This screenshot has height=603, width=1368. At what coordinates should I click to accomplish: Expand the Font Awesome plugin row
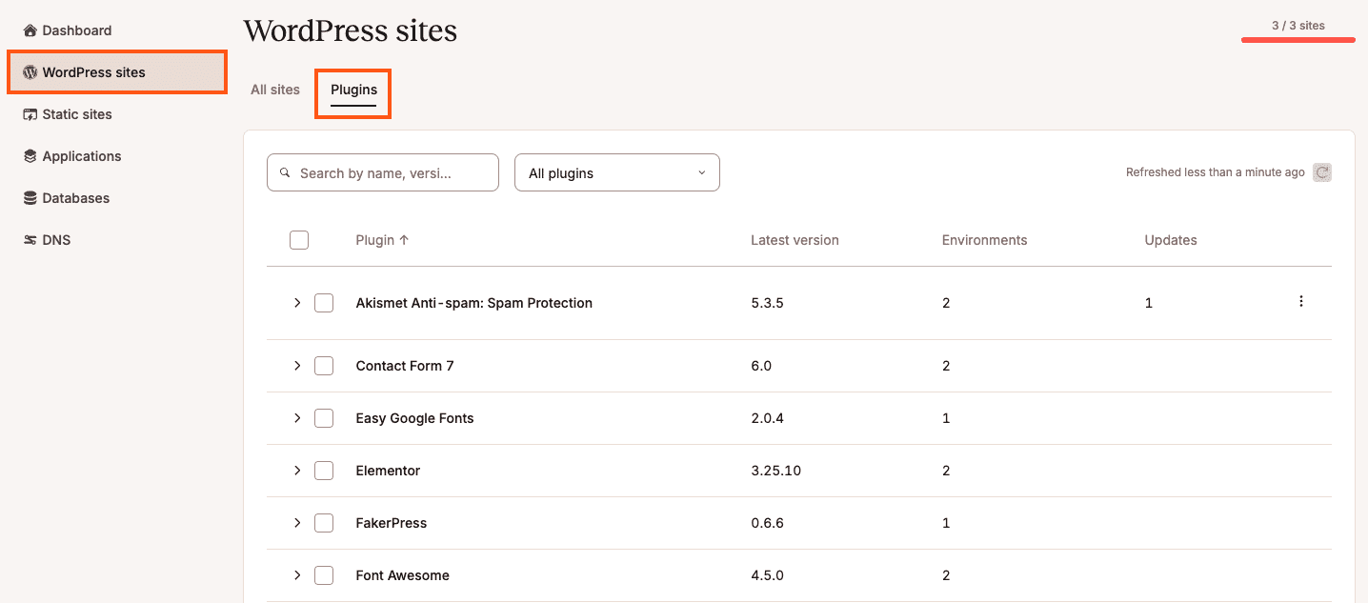click(297, 575)
